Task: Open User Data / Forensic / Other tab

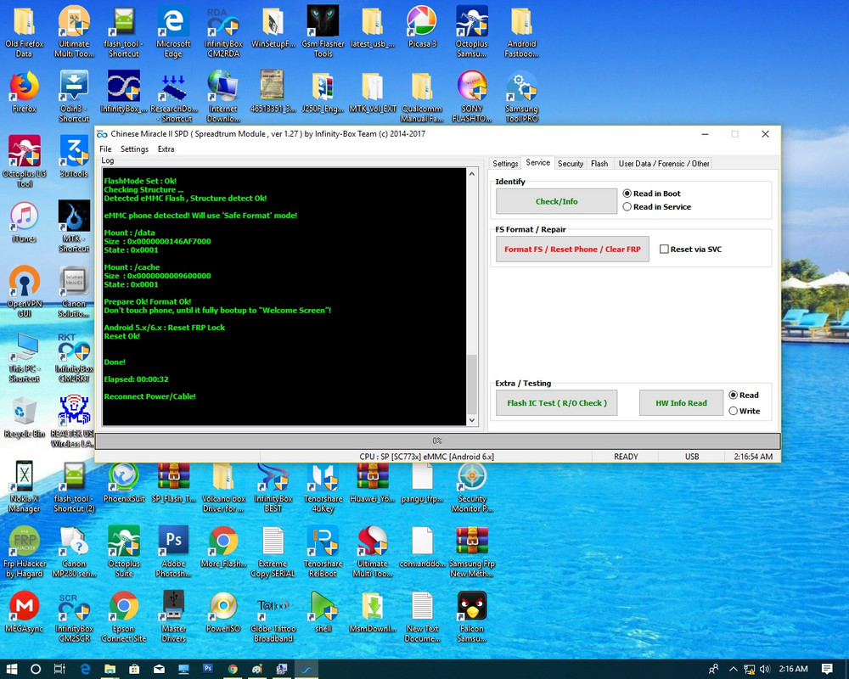Action: (x=664, y=164)
